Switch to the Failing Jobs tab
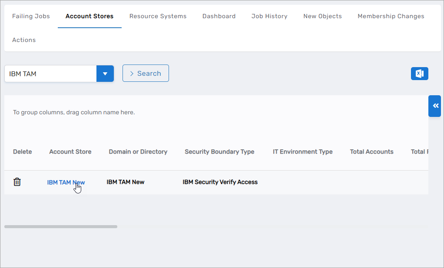The height and width of the screenshot is (268, 444). 31,16
